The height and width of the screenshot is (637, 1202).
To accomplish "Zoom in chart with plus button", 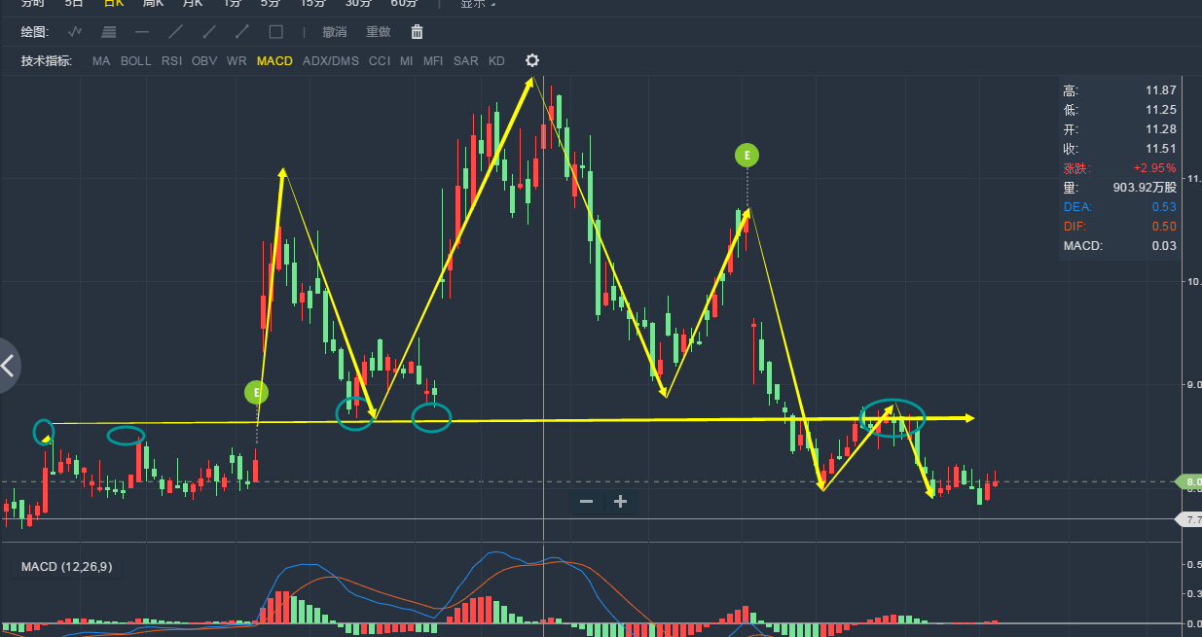I will click(x=620, y=502).
